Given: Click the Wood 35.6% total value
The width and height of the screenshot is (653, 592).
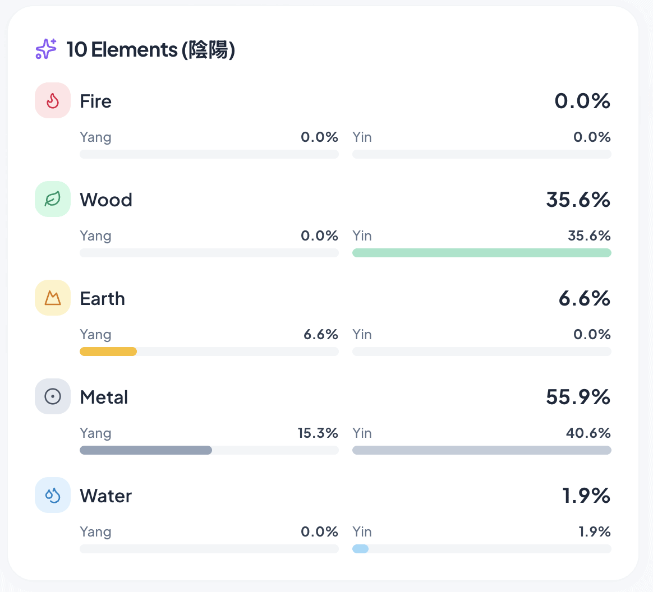Looking at the screenshot, I should [578, 200].
